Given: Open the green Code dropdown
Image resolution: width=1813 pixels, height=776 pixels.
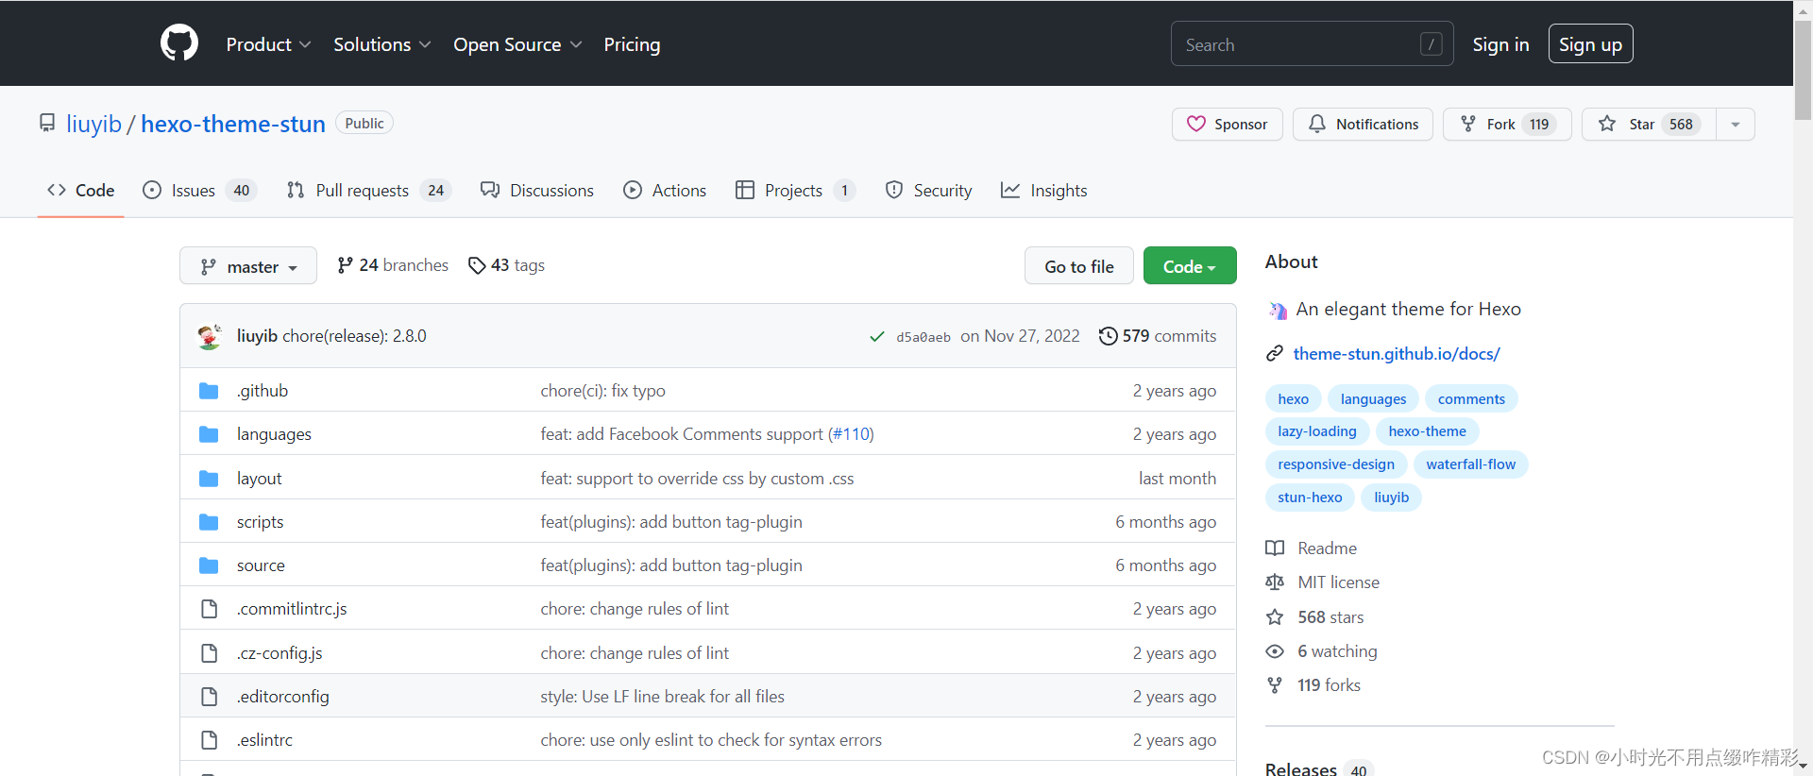Looking at the screenshot, I should point(1190,266).
